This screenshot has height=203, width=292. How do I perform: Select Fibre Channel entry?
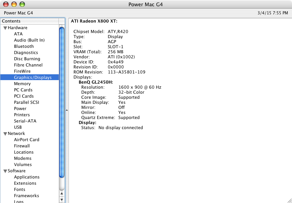(x=28, y=65)
